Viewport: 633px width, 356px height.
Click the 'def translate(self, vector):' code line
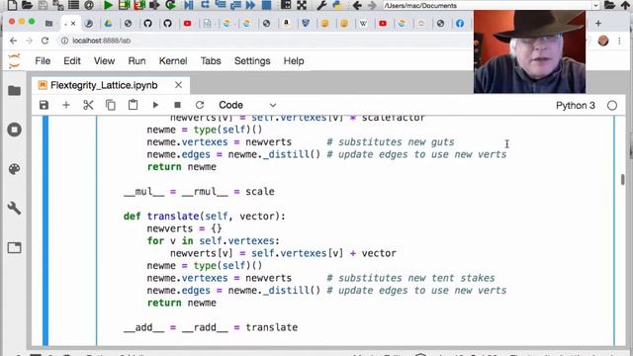click(205, 216)
